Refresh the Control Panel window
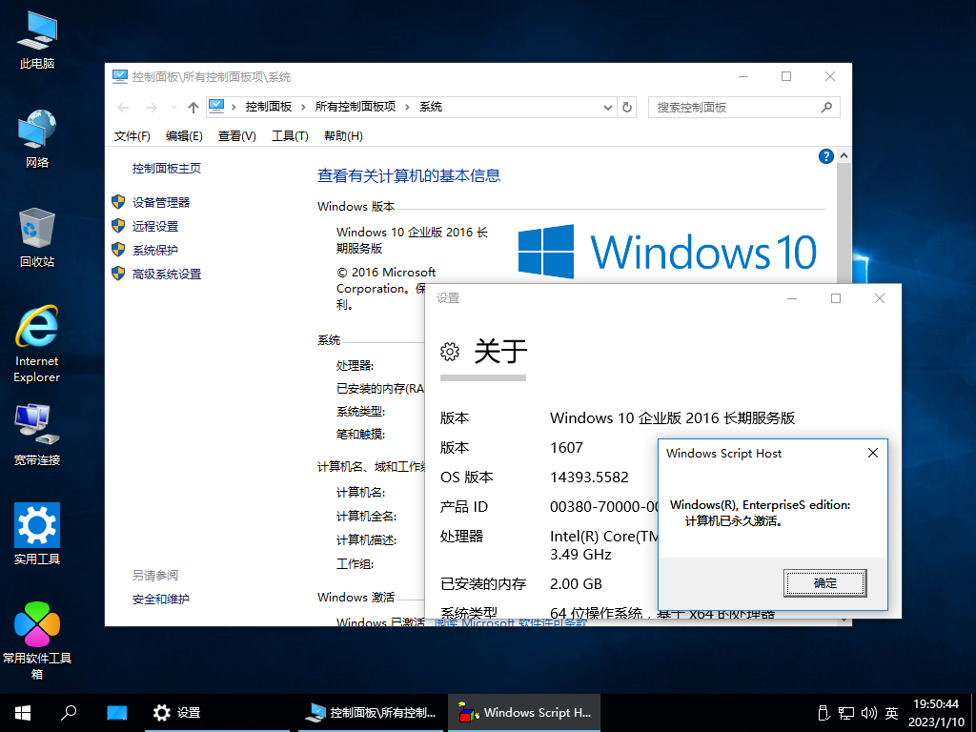This screenshot has height=732, width=976. pyautogui.click(x=627, y=108)
